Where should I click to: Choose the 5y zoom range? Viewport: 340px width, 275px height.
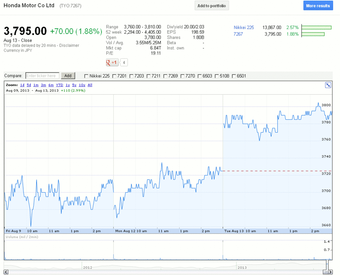(x=74, y=85)
